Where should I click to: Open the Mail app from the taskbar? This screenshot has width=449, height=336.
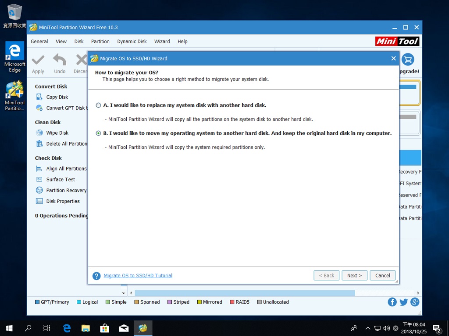tap(124, 328)
